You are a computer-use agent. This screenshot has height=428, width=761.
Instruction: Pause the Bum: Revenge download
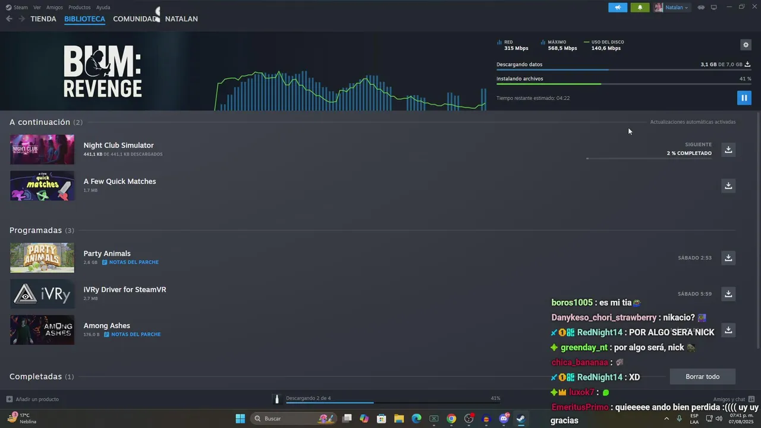point(744,98)
